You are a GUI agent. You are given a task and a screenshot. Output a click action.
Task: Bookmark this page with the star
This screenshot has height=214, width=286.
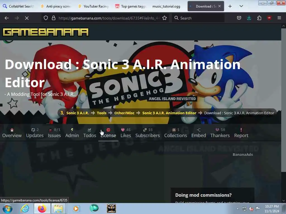pyautogui.click(x=165, y=18)
